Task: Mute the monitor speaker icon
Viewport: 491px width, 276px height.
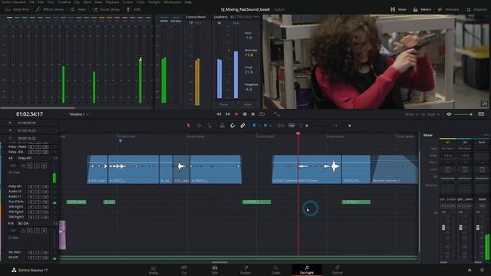Action: 449,114
